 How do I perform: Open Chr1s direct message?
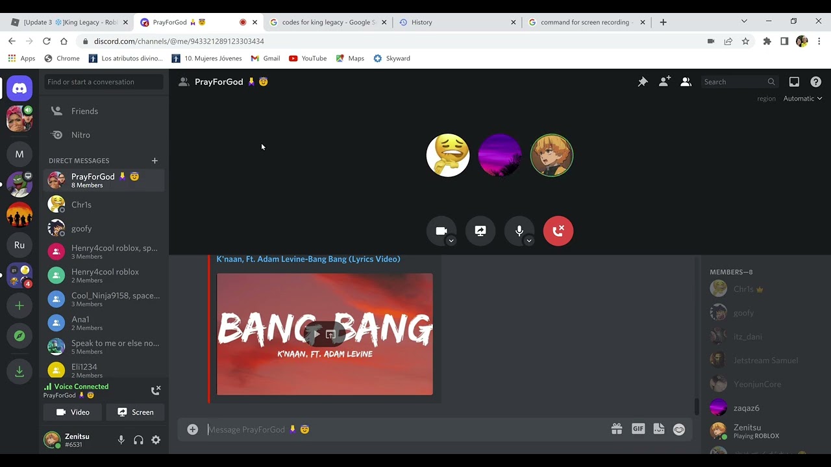coord(104,205)
